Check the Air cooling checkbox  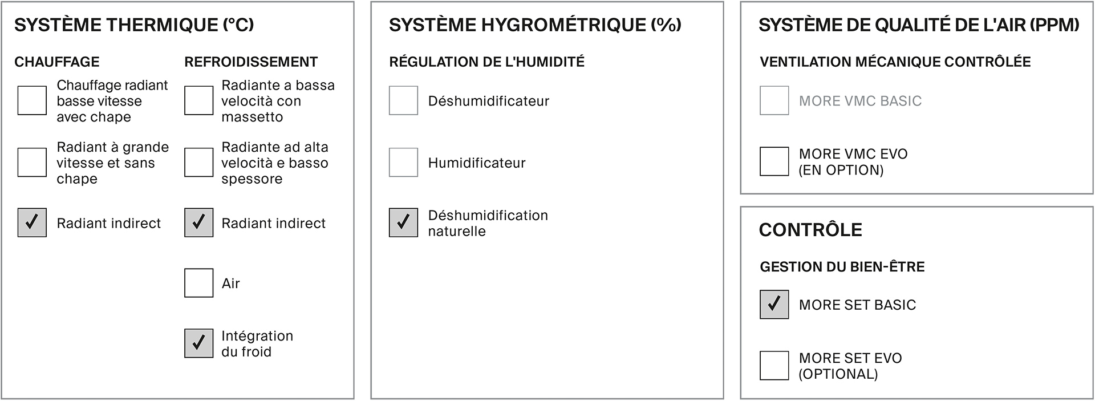coord(198,283)
